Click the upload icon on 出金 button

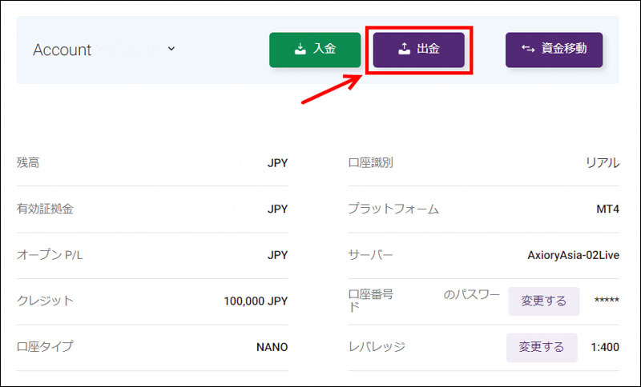coord(405,49)
